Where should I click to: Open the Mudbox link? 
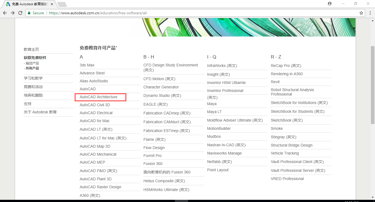[x=214, y=136]
